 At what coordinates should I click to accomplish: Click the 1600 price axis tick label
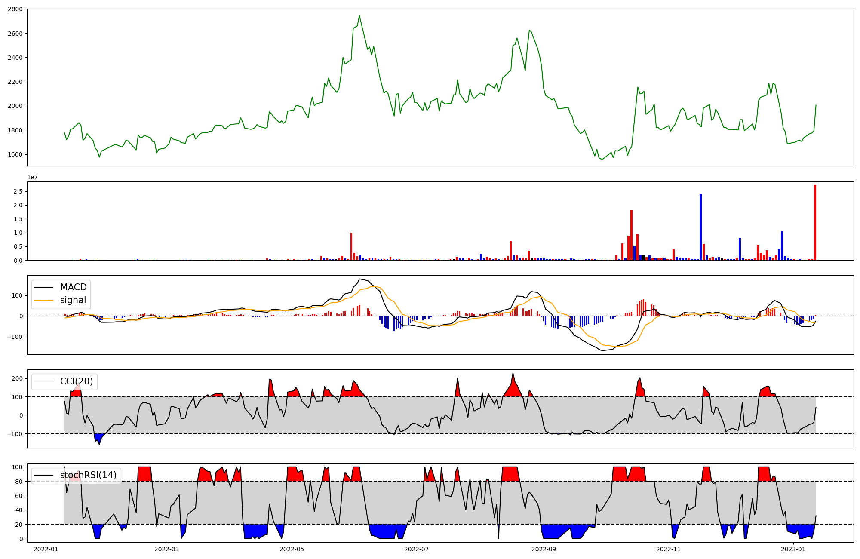pyautogui.click(x=15, y=154)
